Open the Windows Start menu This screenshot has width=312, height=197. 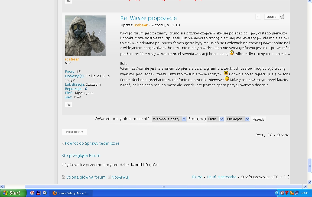(13, 193)
